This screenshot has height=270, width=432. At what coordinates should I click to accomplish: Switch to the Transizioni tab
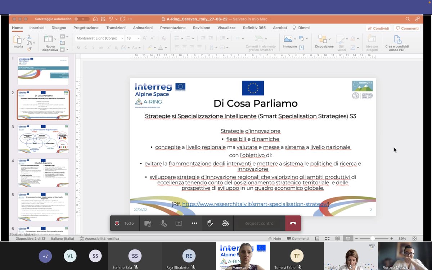[x=116, y=28]
